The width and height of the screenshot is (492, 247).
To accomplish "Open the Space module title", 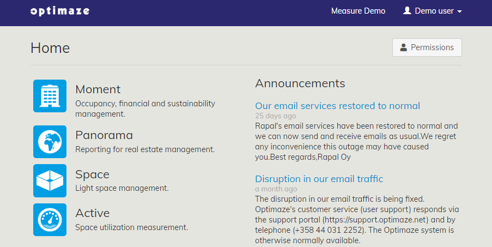I will (92, 174).
